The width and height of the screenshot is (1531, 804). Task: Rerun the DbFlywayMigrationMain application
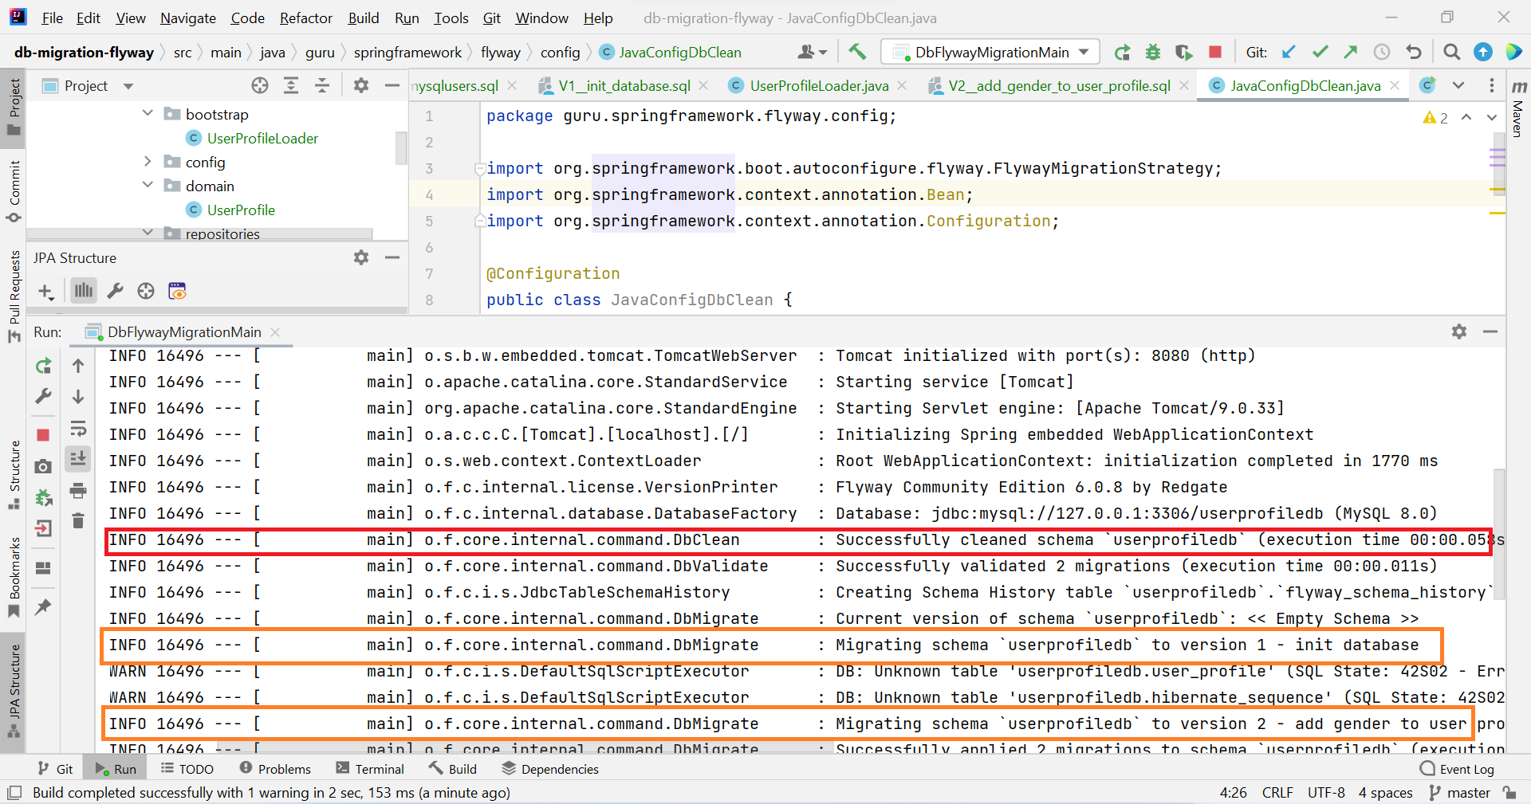42,367
